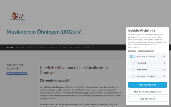The image size is (171, 107).
Task: Expand details arrow for Funktionell
Action: coord(164,63)
